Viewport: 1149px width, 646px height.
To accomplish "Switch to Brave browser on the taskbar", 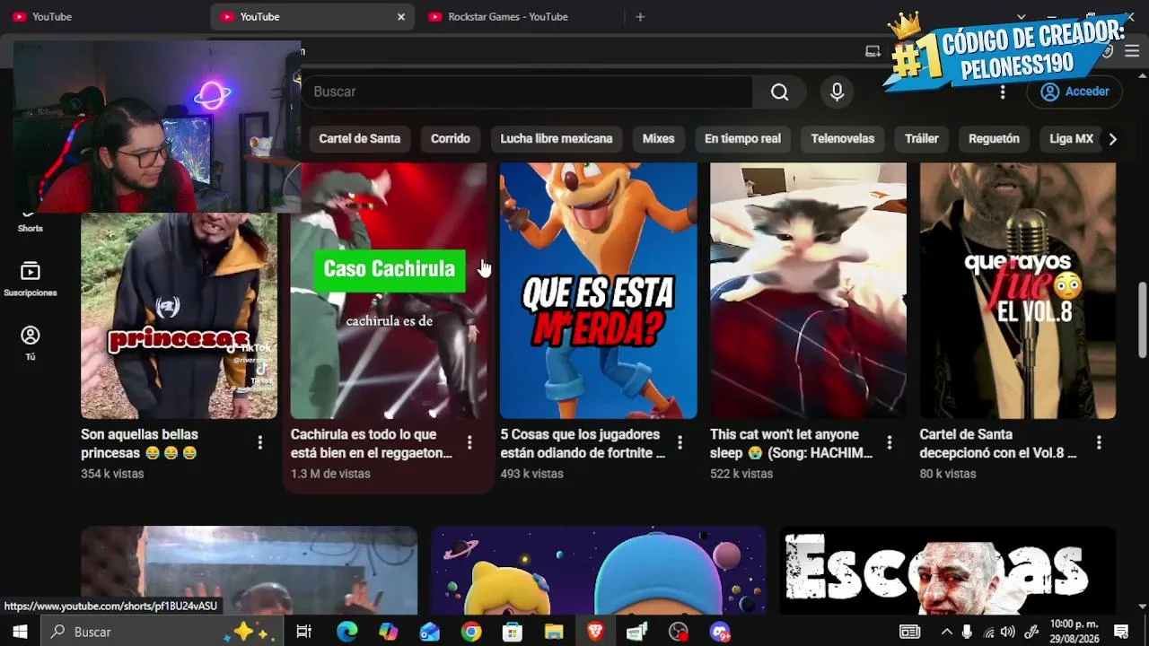I will (x=595, y=632).
